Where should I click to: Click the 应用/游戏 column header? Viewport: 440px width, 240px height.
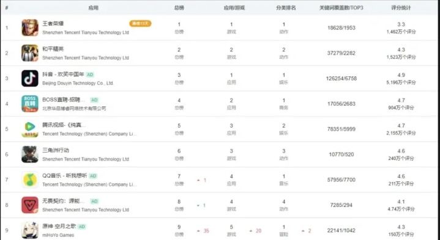[234, 8]
